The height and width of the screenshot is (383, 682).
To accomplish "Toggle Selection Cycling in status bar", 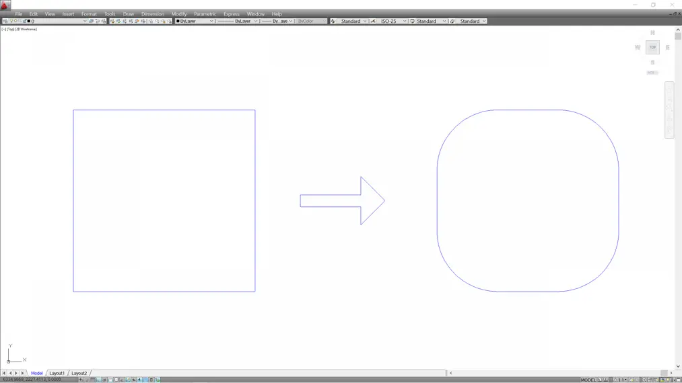I will [158, 380].
